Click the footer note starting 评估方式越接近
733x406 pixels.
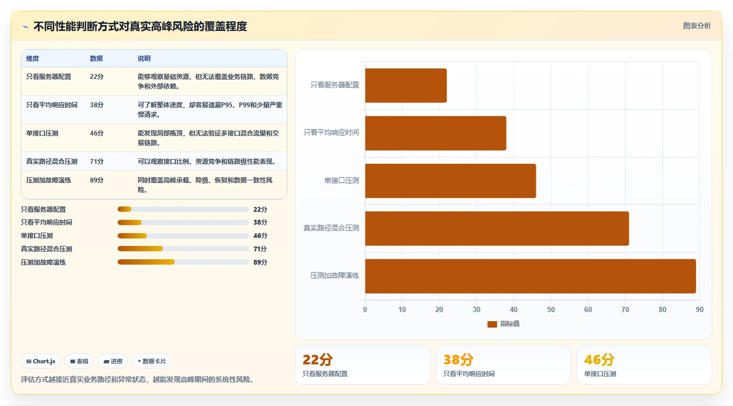tap(137, 380)
